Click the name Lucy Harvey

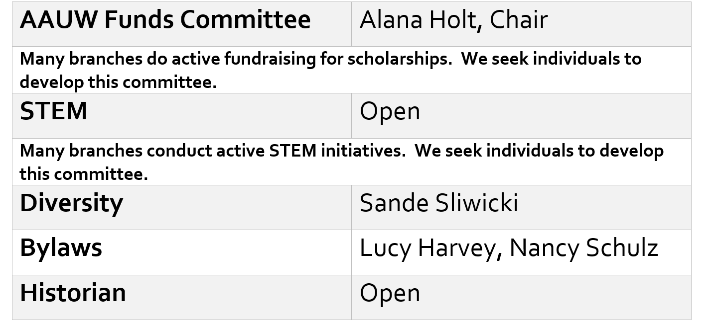coord(428,248)
